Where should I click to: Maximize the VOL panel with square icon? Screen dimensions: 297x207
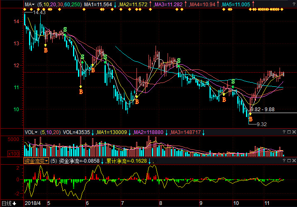[x=289, y=132]
